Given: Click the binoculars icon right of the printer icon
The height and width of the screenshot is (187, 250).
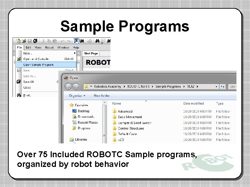Looking at the screenshot, I should (x=97, y=41).
